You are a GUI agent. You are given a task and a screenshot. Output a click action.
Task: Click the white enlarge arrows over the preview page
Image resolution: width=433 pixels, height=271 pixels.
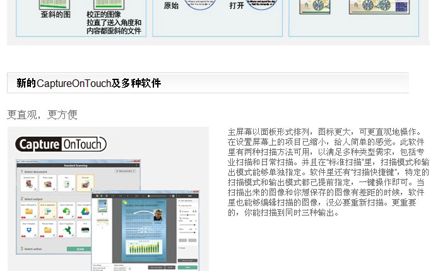coord(144,230)
